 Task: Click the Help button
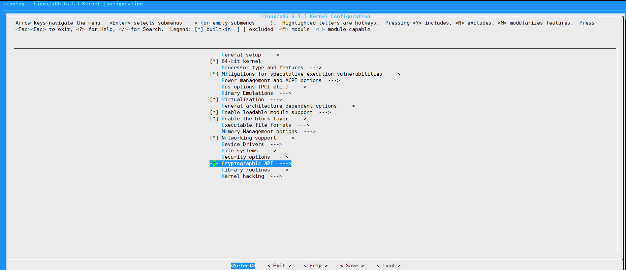(x=315, y=266)
